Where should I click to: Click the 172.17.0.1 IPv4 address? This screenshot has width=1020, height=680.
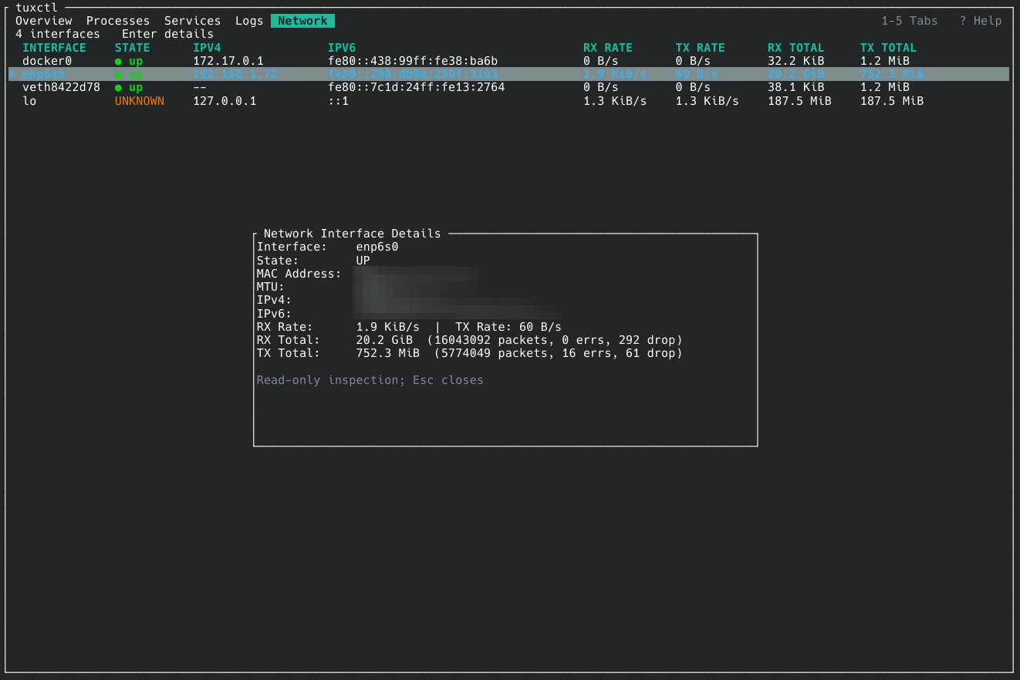coord(228,61)
